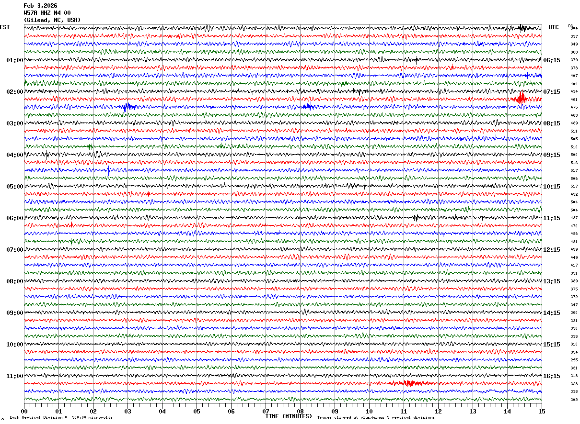The image size is (580, 424).
Task: Click minute tick 09 on the time axis
Action: pos(335,411)
